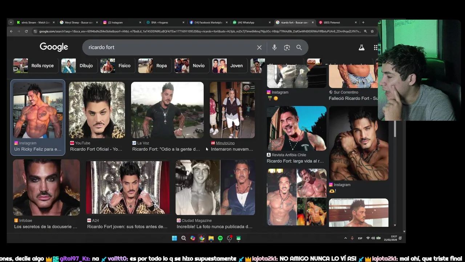Click the MinutoUno source link

click(225, 143)
